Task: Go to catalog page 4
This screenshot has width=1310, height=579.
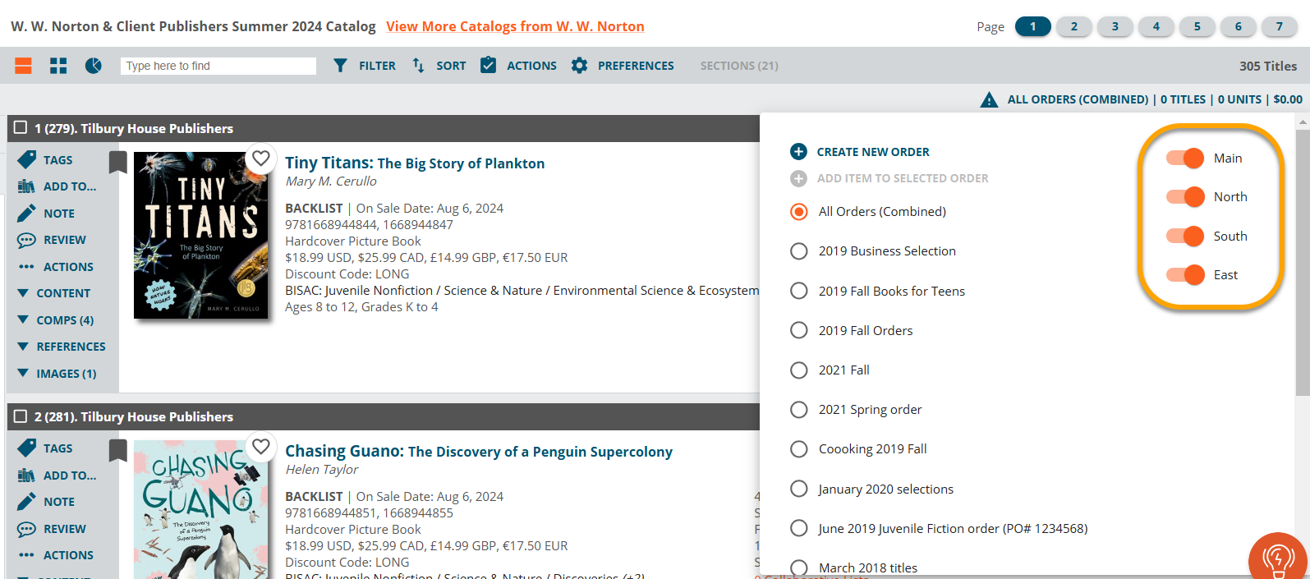Action: tap(1156, 26)
